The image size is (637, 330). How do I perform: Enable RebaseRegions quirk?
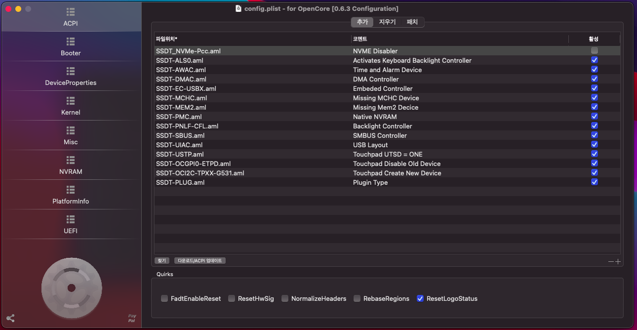(x=357, y=298)
